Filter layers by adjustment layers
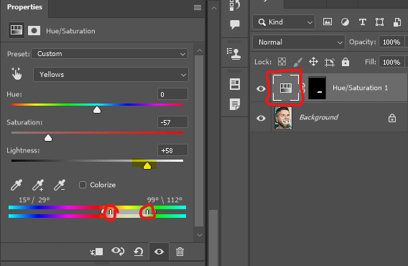408x266 pixels. click(345, 22)
